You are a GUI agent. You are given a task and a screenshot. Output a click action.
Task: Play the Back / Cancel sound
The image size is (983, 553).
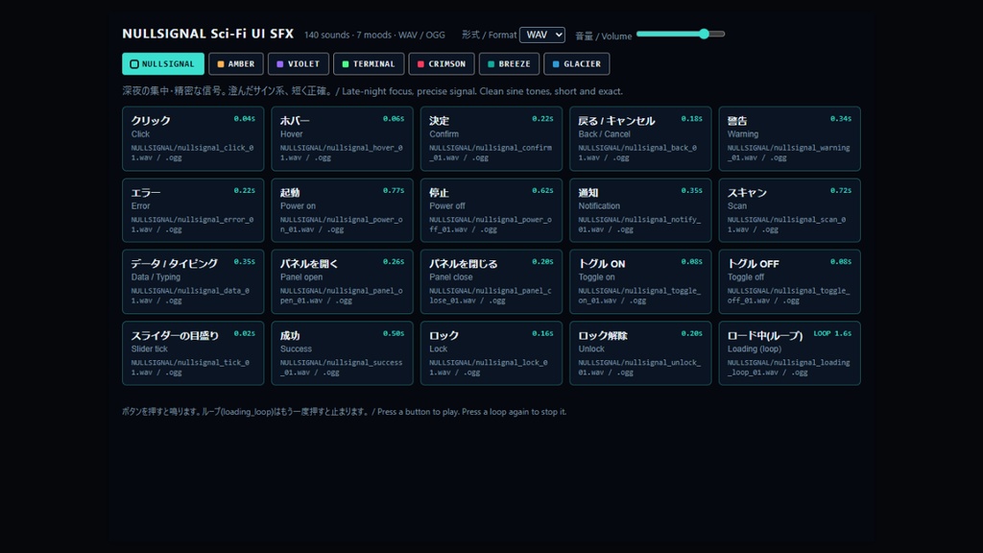(640, 138)
